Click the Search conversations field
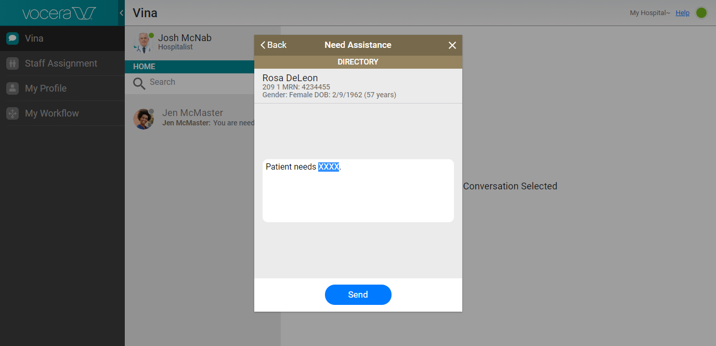Viewport: 716px width, 346px height. click(198, 82)
